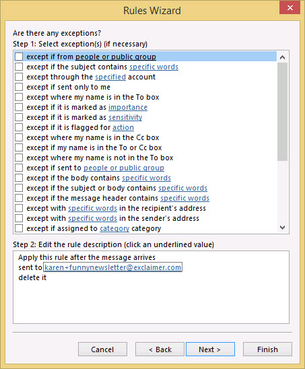This screenshot has width=305, height=369.
Task: Complete the rule with Finish button
Action: pos(267,349)
